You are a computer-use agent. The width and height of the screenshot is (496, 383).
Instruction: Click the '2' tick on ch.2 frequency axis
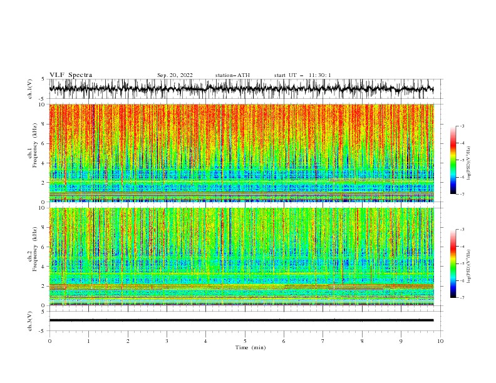(44, 286)
